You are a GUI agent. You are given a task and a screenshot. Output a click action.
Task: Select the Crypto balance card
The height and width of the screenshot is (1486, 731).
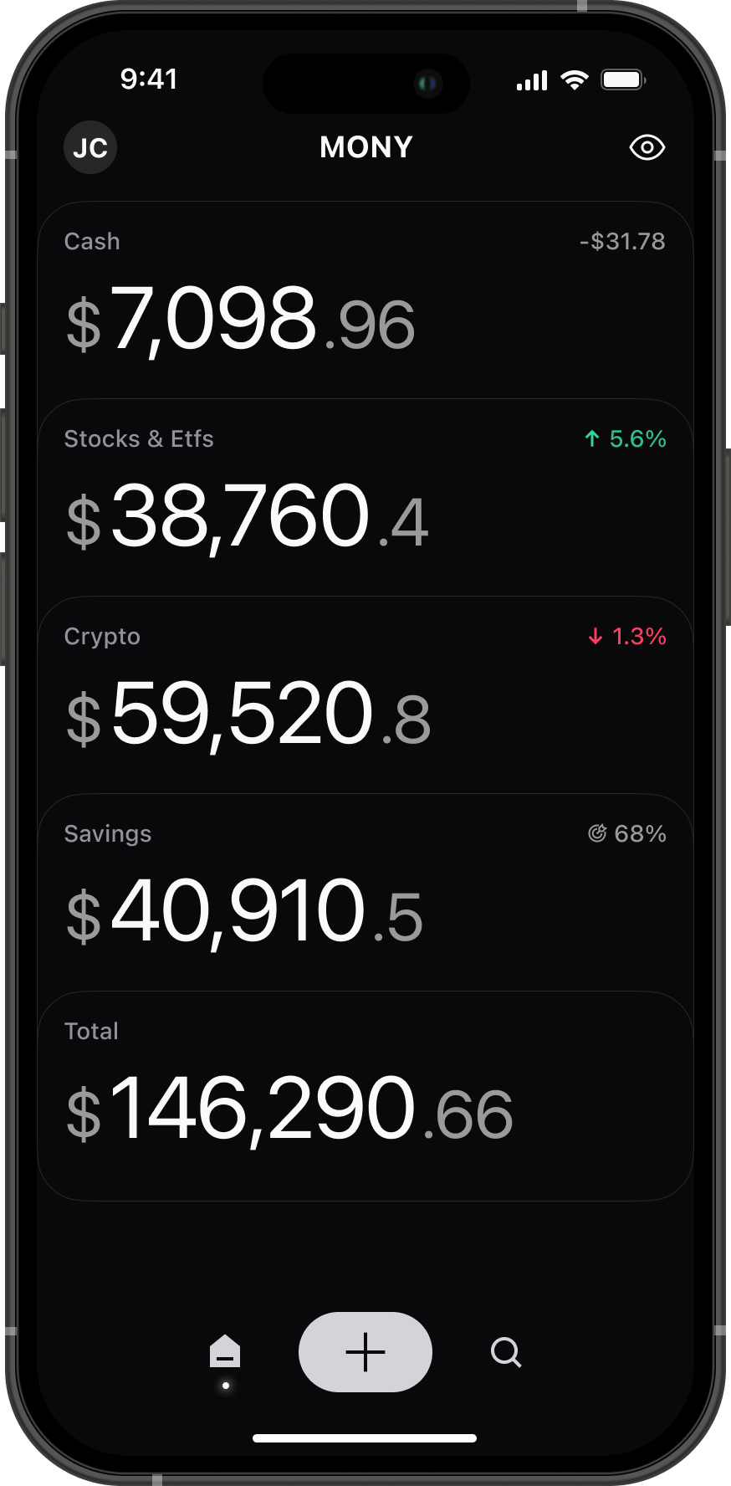(365, 696)
